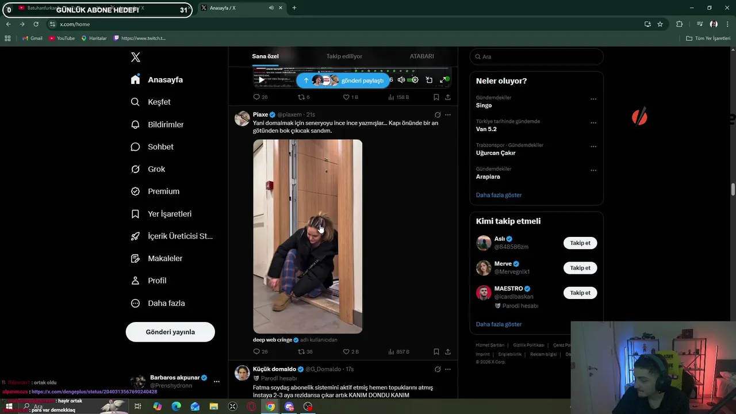Switch to ATABARI tab
This screenshot has width=736, height=414.
pyautogui.click(x=421, y=56)
